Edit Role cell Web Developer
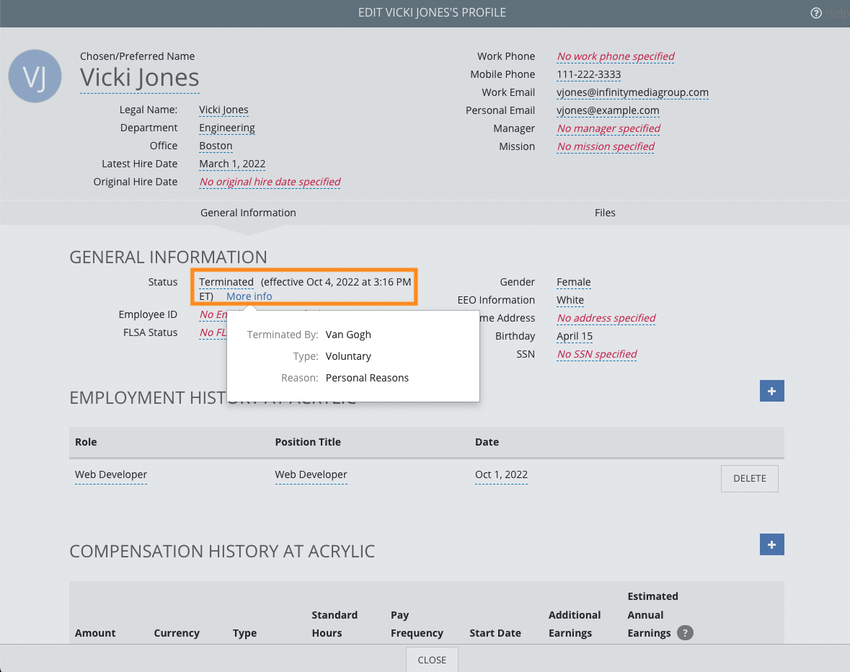The height and width of the screenshot is (672, 850). (110, 474)
